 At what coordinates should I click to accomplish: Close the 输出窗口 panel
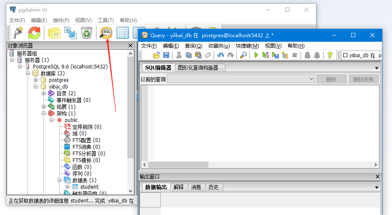click(377, 177)
